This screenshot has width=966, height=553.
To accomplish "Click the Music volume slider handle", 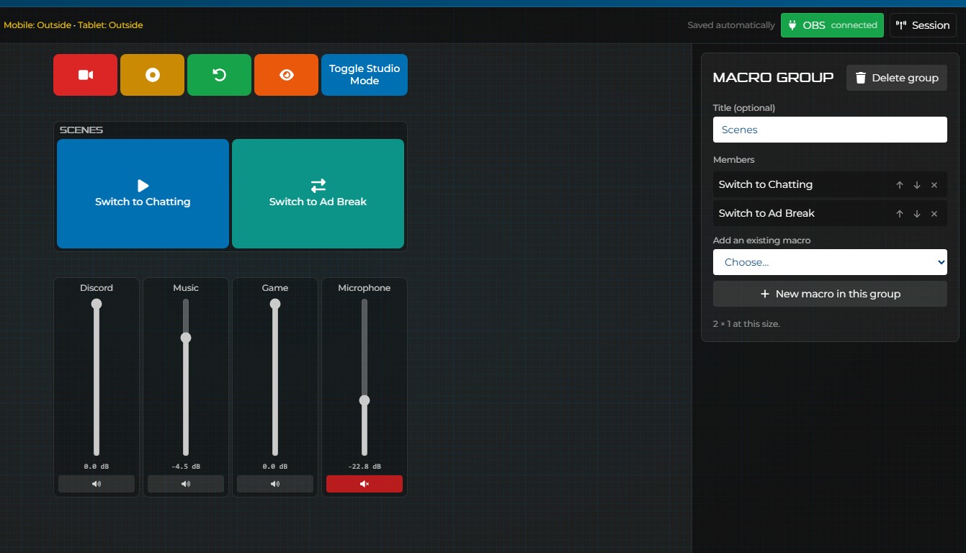I will 186,338.
